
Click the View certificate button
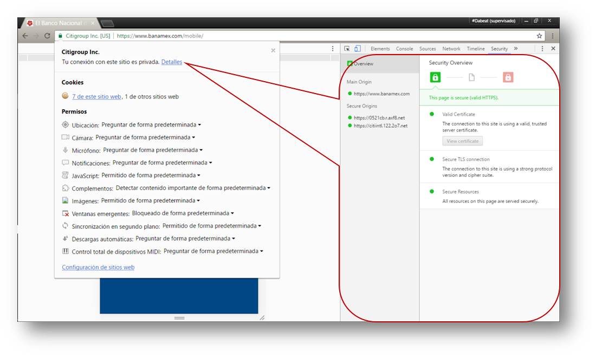click(x=463, y=141)
